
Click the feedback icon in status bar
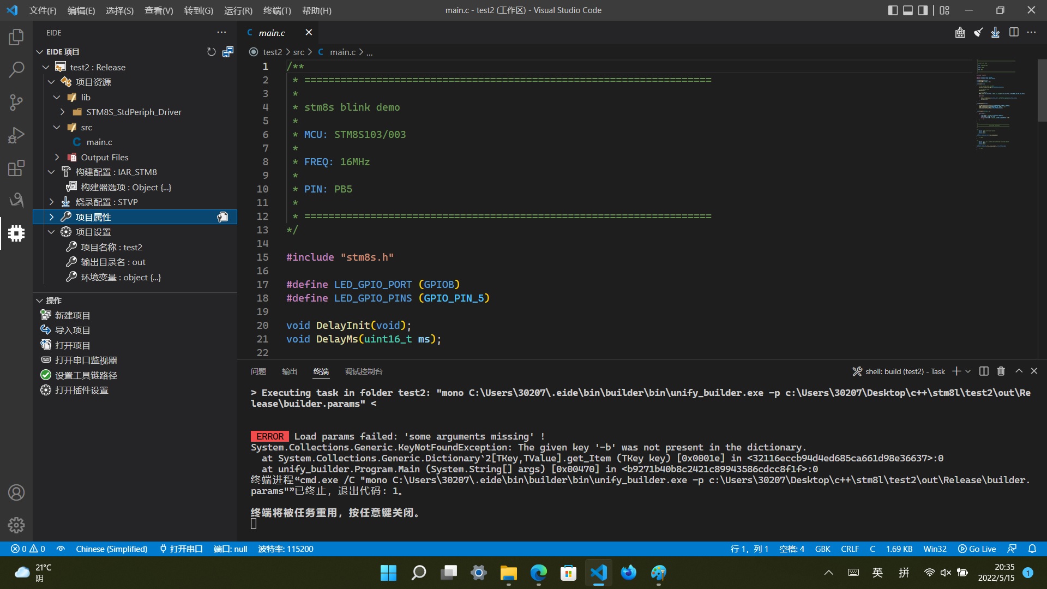click(1012, 549)
